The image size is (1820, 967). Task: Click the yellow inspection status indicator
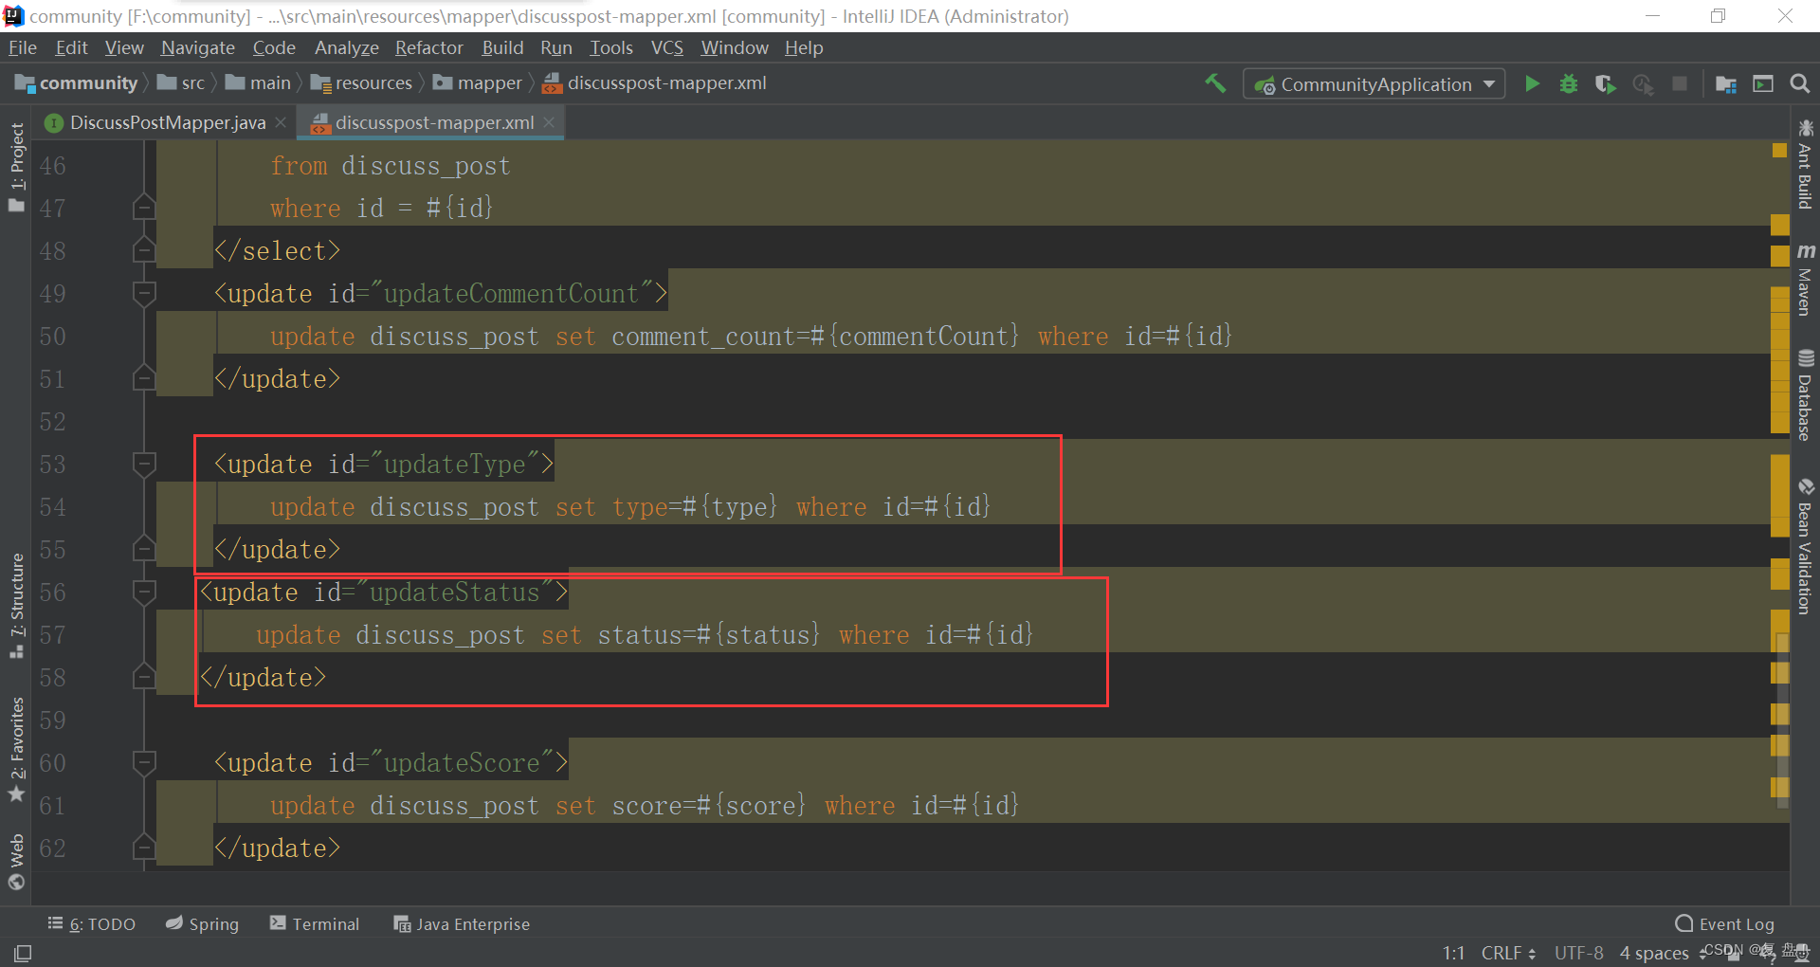[1779, 150]
